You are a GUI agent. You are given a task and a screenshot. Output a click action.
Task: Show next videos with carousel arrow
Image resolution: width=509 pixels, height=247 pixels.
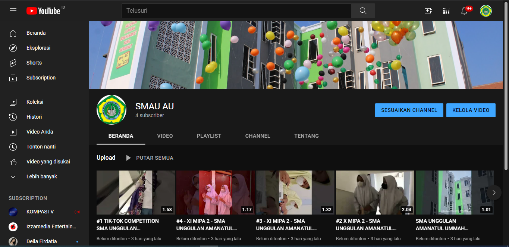click(494, 193)
